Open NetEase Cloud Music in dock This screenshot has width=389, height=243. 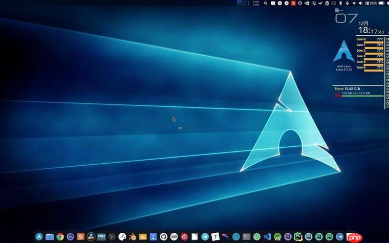pos(184,237)
